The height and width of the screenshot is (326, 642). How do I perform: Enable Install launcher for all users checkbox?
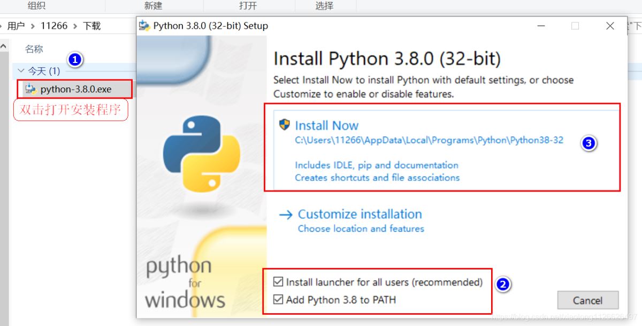point(279,282)
